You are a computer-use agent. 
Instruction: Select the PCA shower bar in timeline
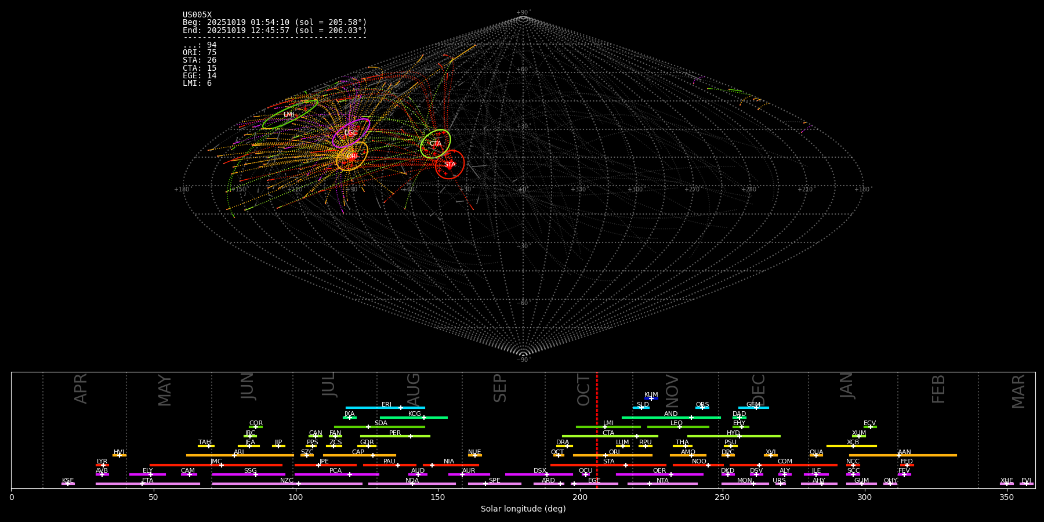tap(336, 474)
